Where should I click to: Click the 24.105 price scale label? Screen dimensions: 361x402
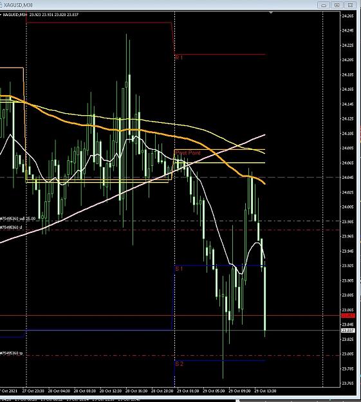(347, 134)
